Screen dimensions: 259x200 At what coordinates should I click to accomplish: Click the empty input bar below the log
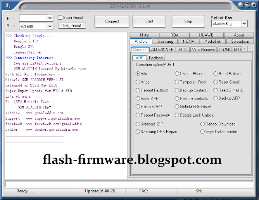click(x=129, y=184)
